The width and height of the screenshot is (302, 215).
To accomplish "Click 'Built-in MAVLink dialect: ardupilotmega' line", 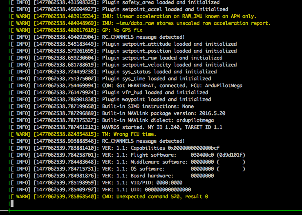I will 112,120.
